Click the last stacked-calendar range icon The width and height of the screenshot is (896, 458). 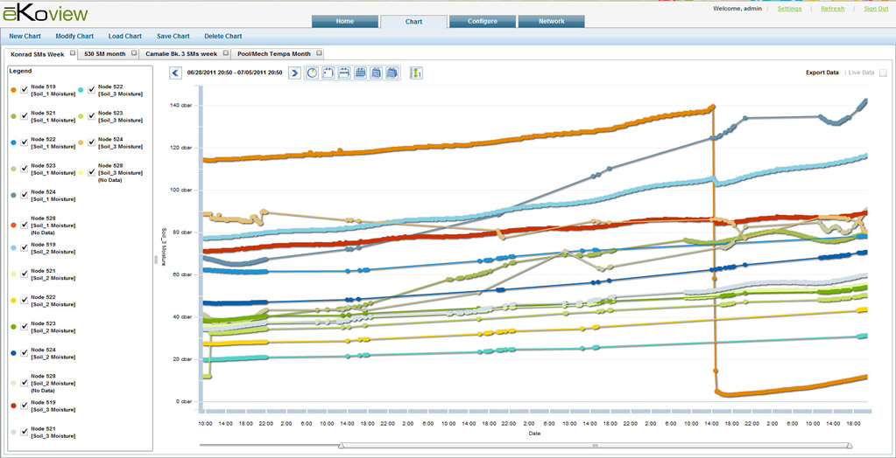[392, 73]
